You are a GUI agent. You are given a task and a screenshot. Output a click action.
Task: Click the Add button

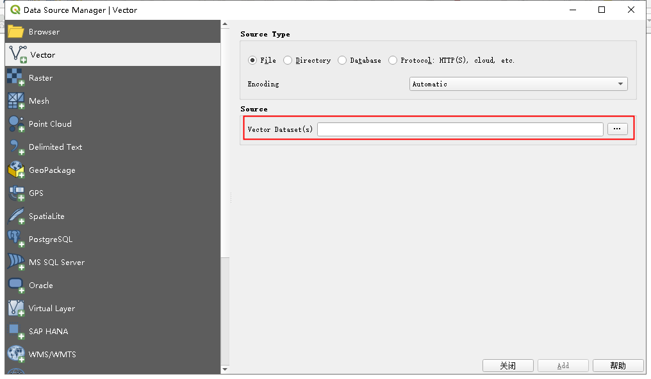pos(563,366)
